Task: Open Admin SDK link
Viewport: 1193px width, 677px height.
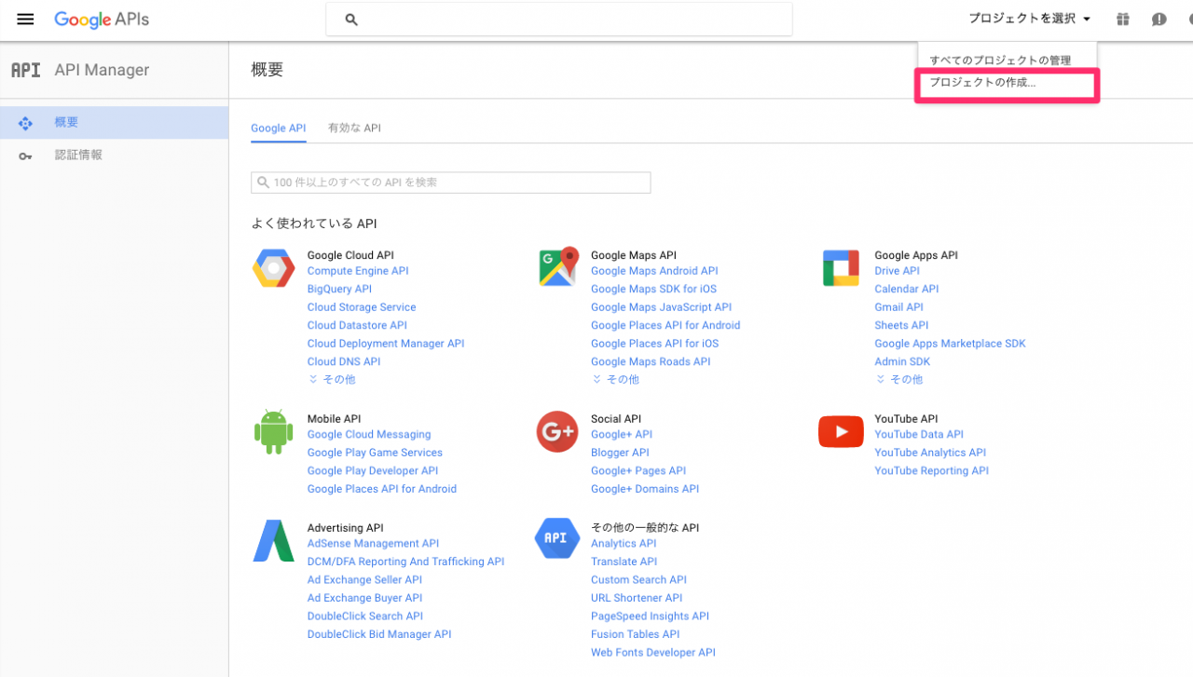Action: coord(902,361)
